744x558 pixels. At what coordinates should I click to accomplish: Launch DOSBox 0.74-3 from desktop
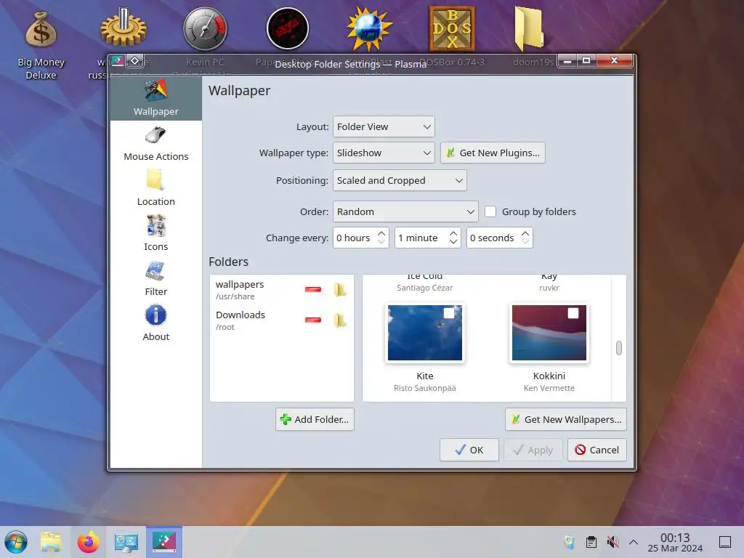[452, 28]
